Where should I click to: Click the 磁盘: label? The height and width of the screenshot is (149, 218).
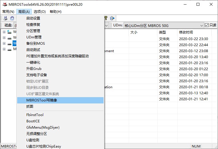point(9,25)
